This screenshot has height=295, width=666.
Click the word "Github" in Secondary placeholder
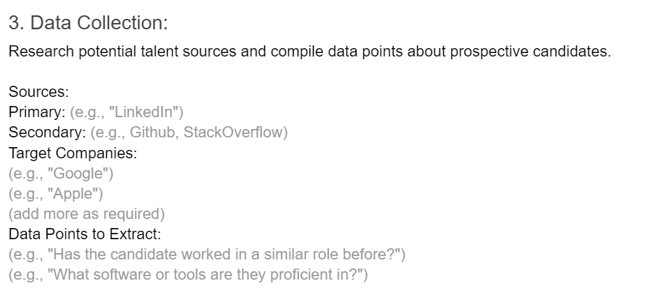(154, 133)
